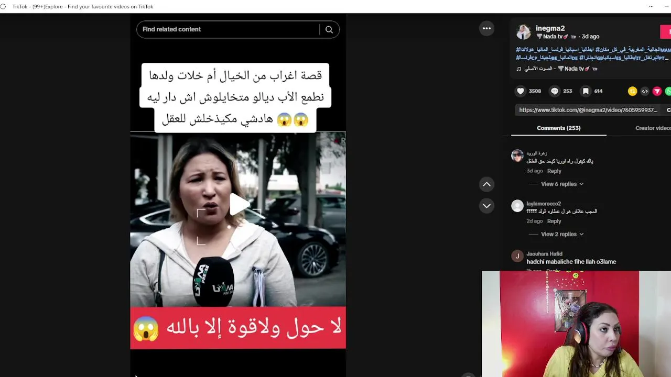Like the video with heart icon
The width and height of the screenshot is (671, 377).
[521, 91]
